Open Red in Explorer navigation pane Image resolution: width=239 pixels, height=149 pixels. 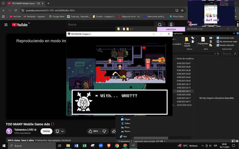point(123,137)
